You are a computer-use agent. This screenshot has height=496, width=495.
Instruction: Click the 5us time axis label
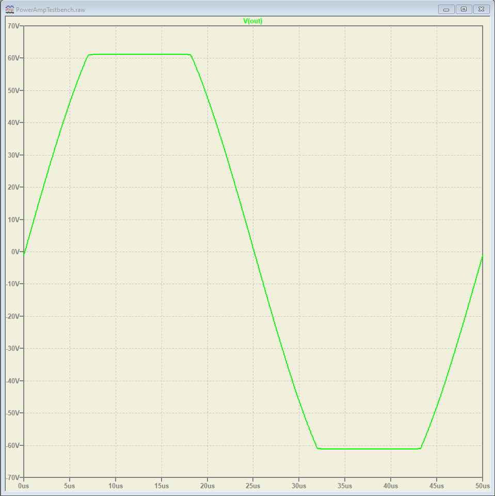tap(70, 486)
